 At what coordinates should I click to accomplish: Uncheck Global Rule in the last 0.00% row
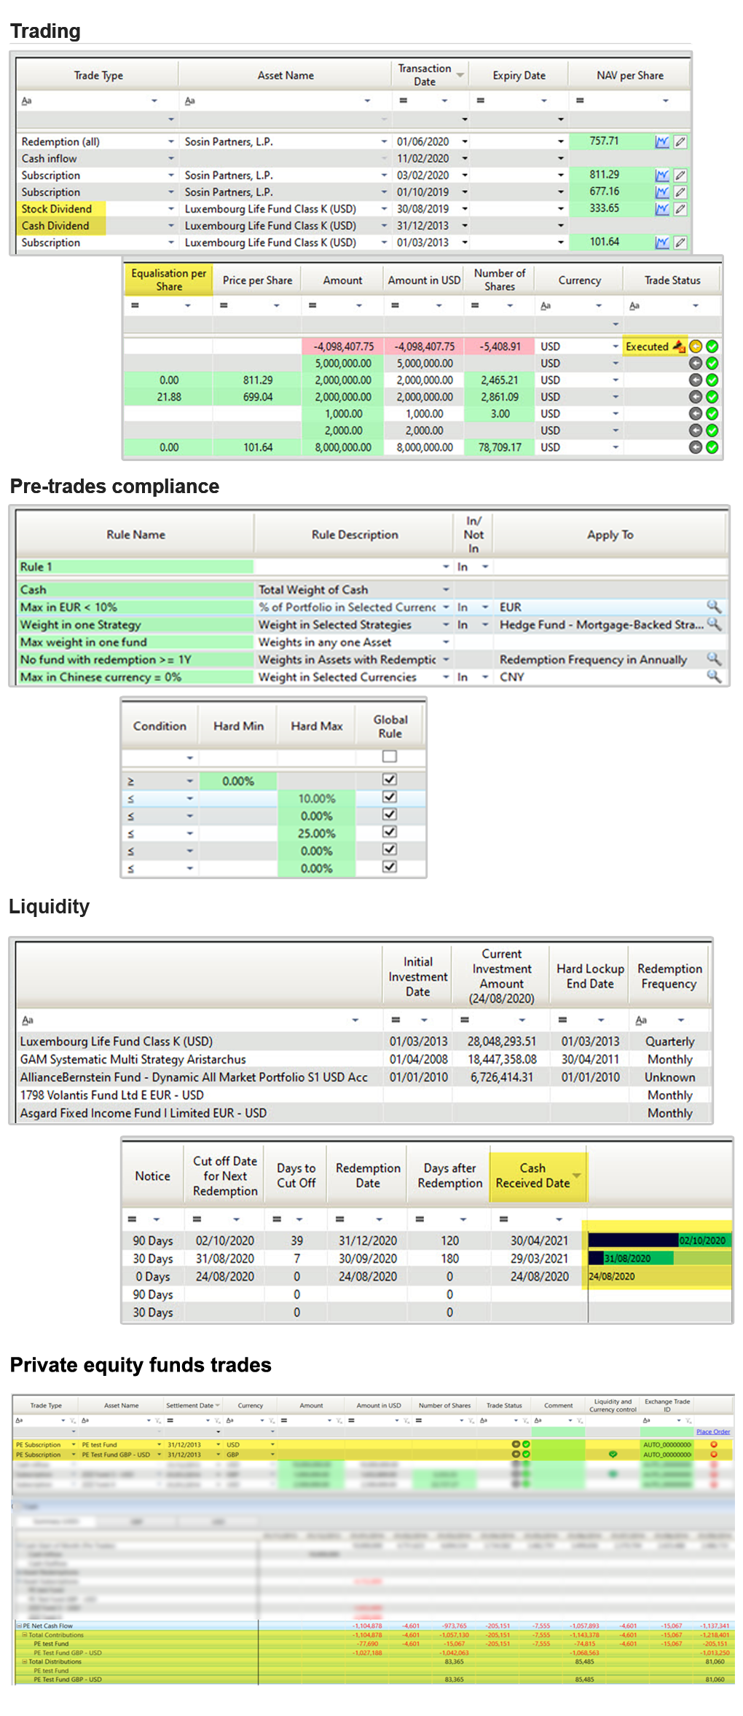(390, 867)
